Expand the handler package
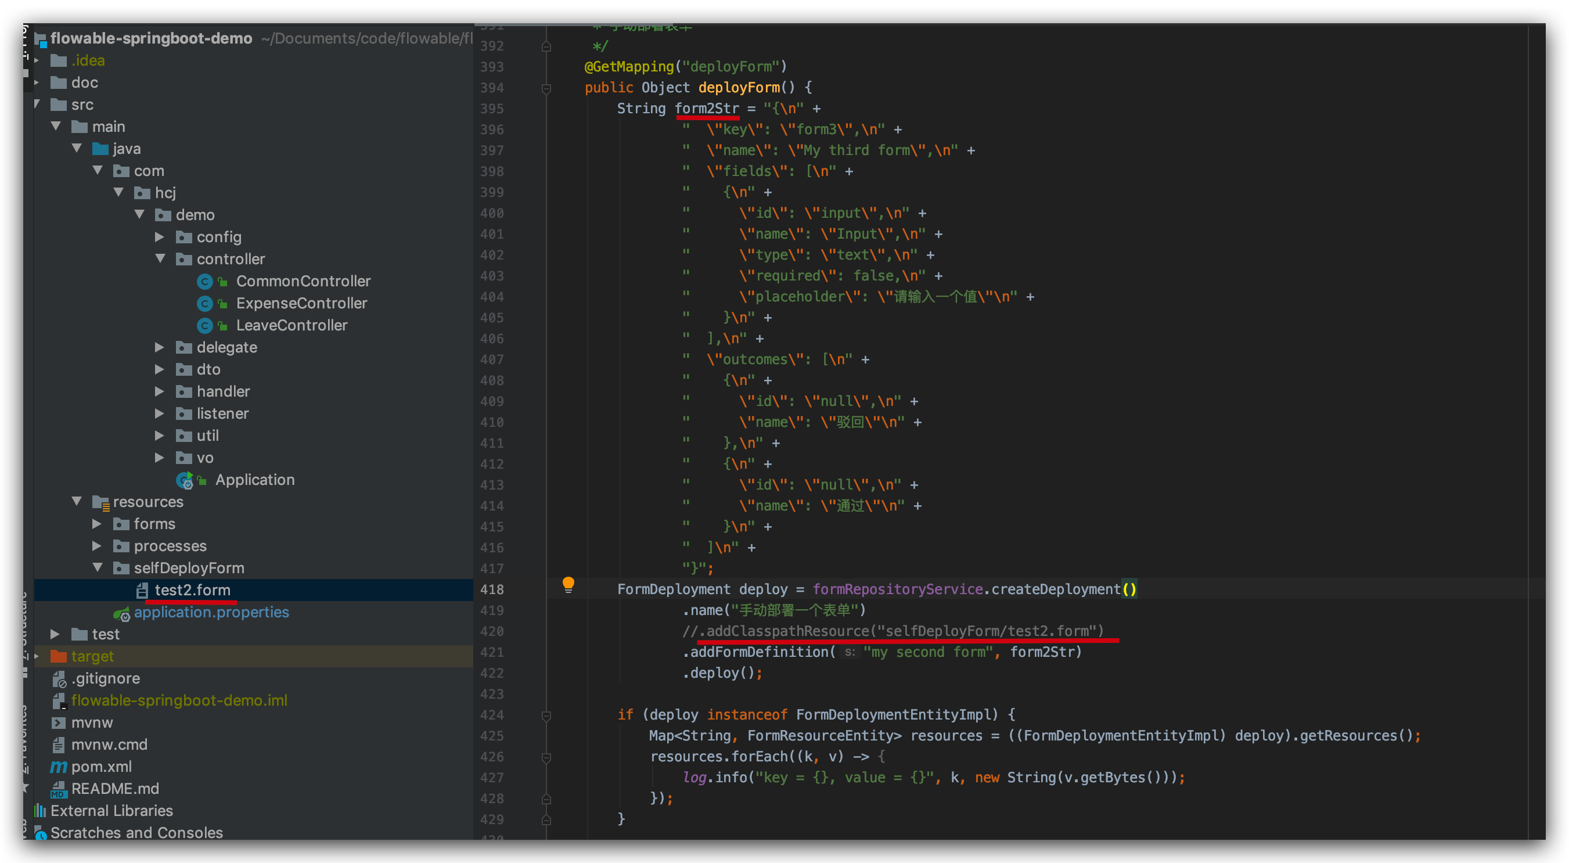This screenshot has width=1569, height=863. click(x=160, y=391)
